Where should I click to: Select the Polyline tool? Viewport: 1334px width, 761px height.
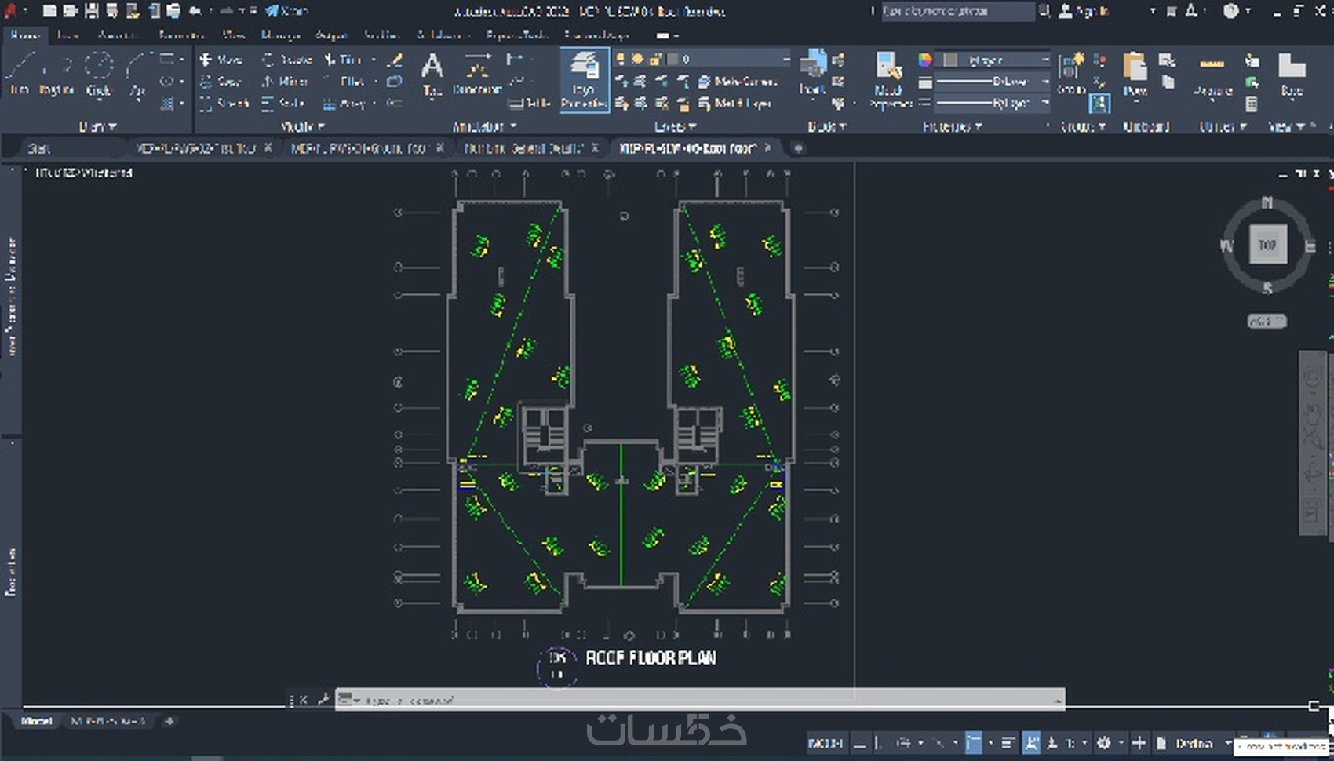click(x=56, y=73)
